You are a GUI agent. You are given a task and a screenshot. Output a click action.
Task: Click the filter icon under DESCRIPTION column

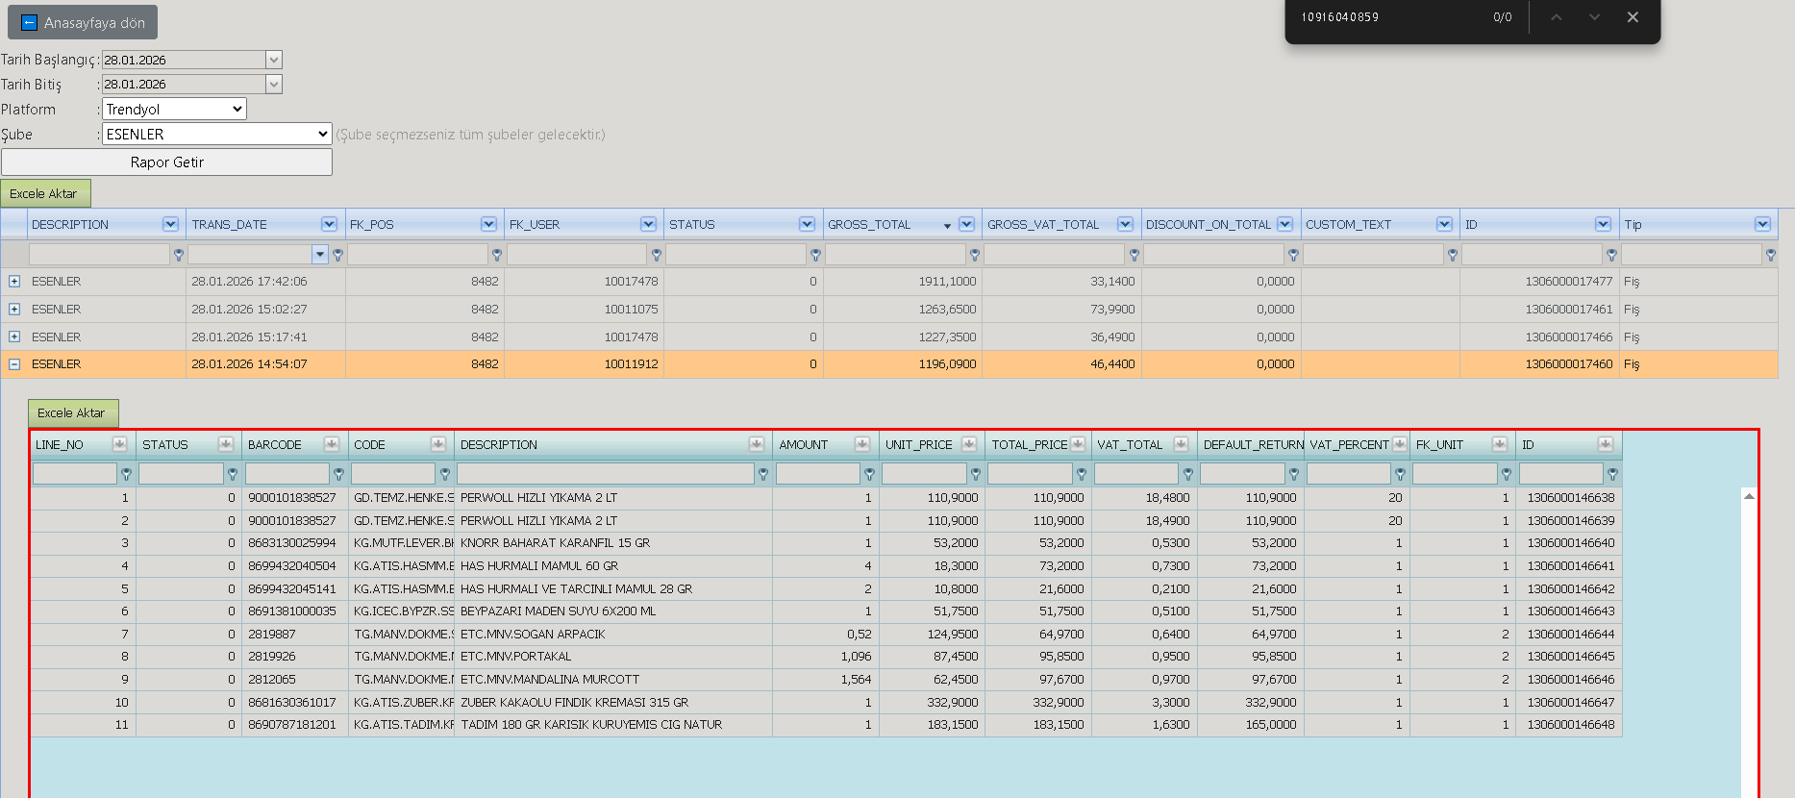(x=179, y=255)
